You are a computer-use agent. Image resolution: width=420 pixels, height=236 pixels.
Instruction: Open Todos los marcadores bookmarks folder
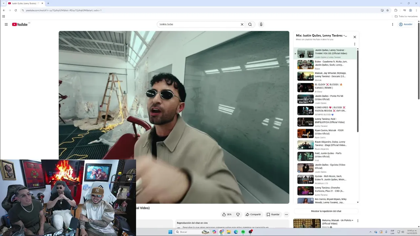(406, 16)
